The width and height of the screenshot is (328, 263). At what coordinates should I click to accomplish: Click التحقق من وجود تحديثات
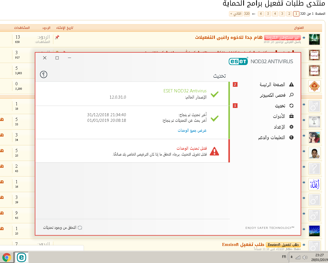(62, 227)
